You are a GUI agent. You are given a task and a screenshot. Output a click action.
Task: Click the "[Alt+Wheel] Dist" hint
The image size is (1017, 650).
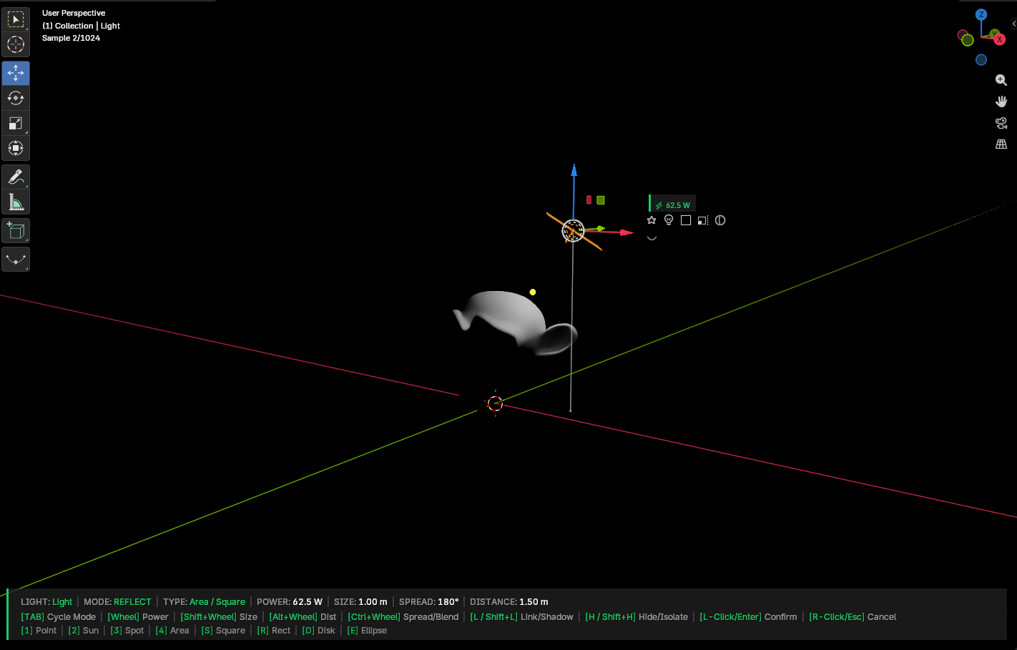click(x=303, y=617)
